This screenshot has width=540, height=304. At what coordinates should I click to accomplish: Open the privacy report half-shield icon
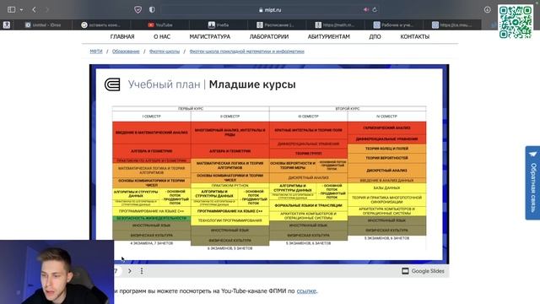(152, 9)
